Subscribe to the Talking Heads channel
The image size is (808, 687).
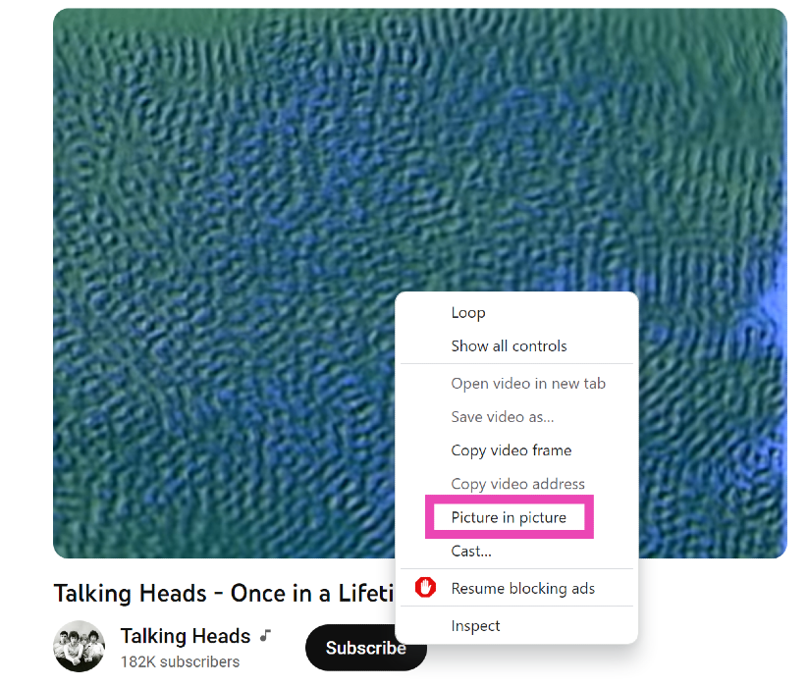pos(366,648)
